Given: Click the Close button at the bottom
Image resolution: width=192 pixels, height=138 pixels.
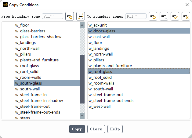Looking at the screenshot, I should (x=96, y=129).
